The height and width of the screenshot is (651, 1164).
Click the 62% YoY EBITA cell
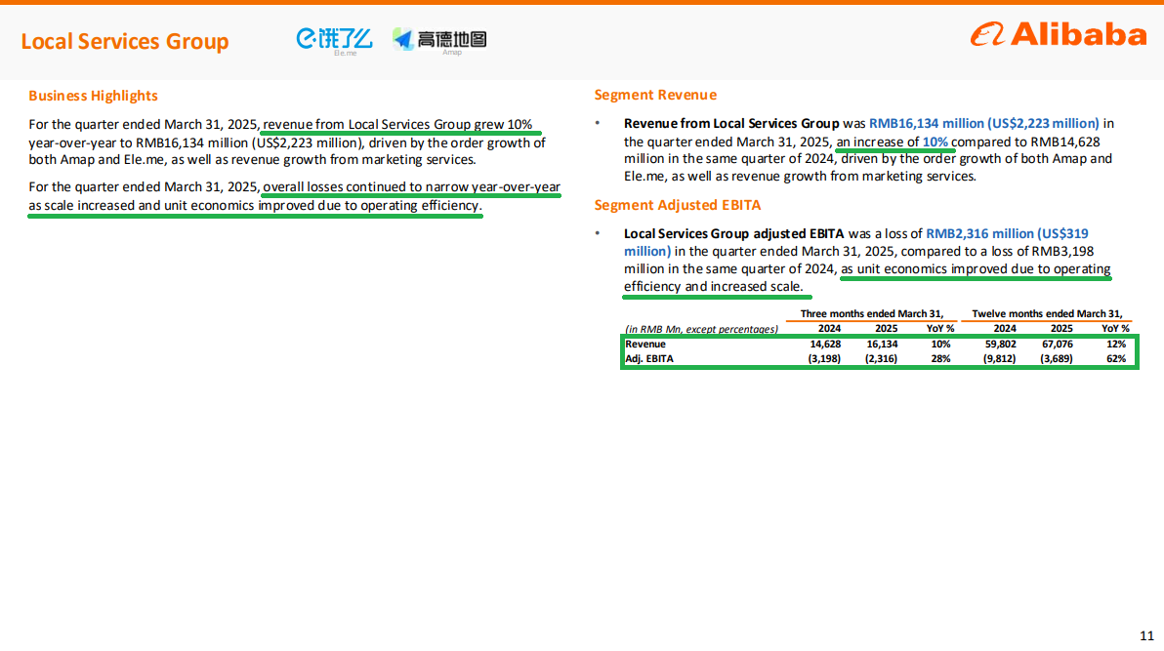coord(1116,358)
